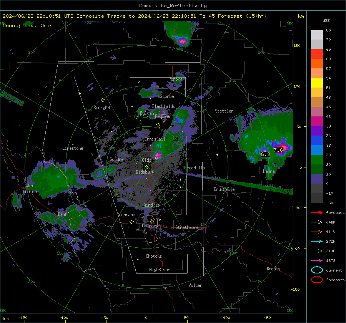
Task: Click the Lacombe city label
Action: [166, 96]
